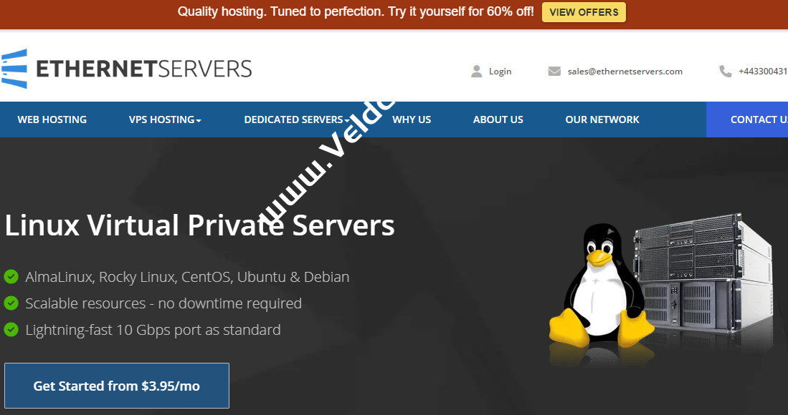Expand the Dedicated Servers dropdown menu
Viewport: 788px width, 415px height.
point(295,119)
